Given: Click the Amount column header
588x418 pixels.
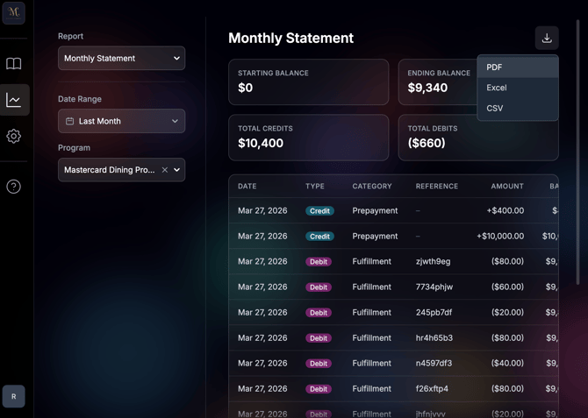Looking at the screenshot, I should 506,187.
